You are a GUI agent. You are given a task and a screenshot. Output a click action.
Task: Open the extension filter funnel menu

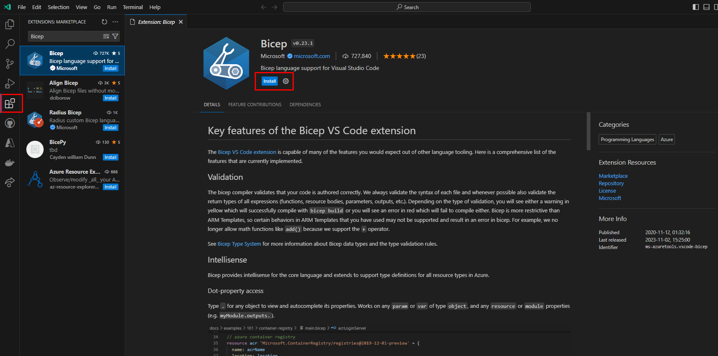coord(115,36)
